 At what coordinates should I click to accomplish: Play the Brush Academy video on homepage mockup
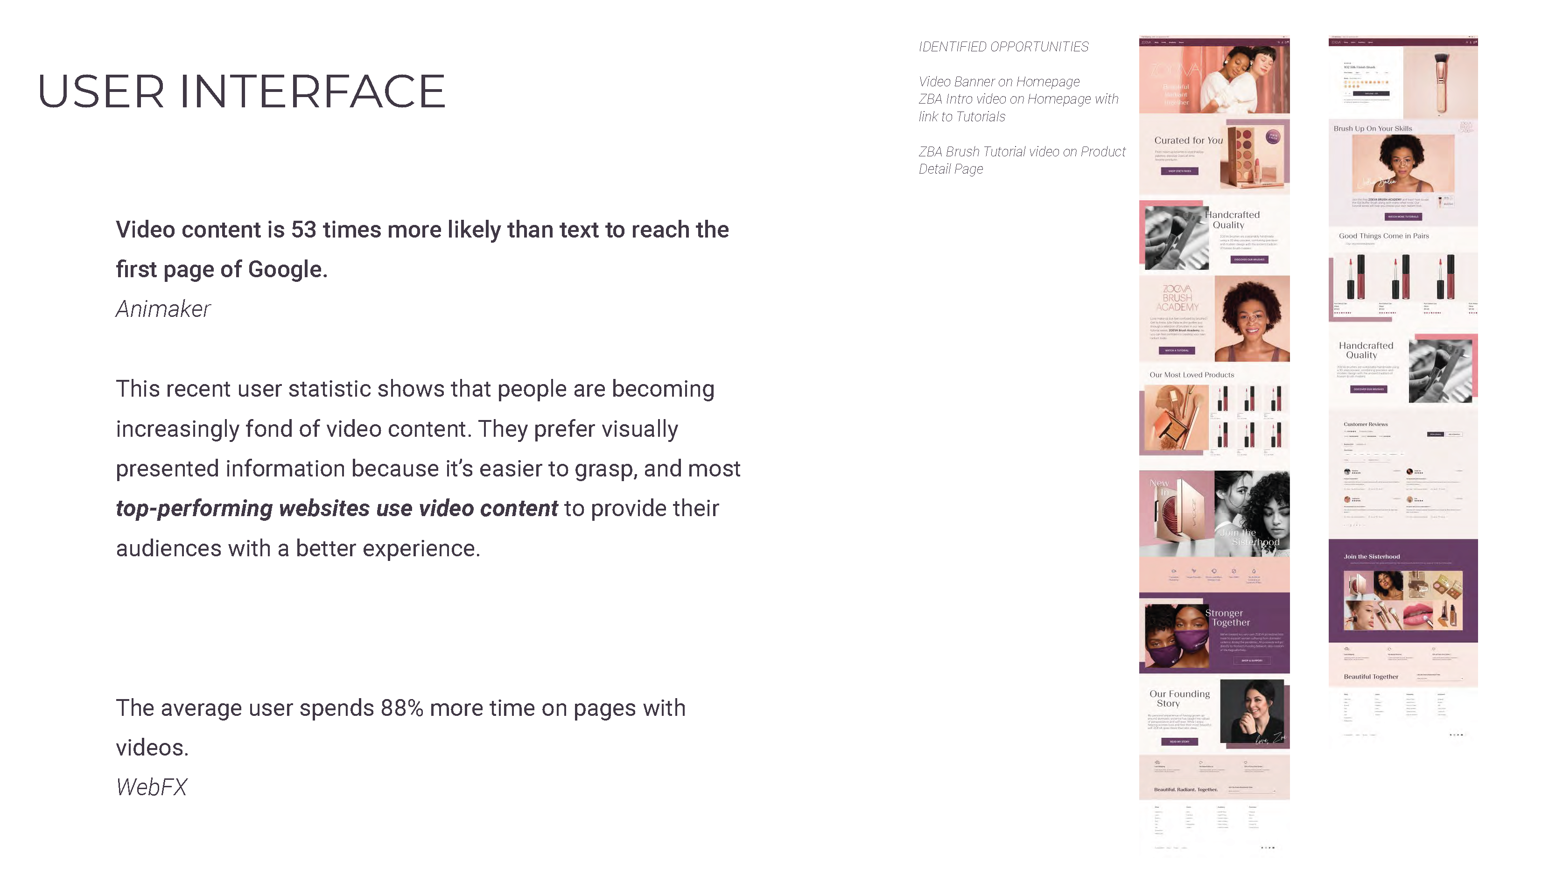click(1252, 318)
